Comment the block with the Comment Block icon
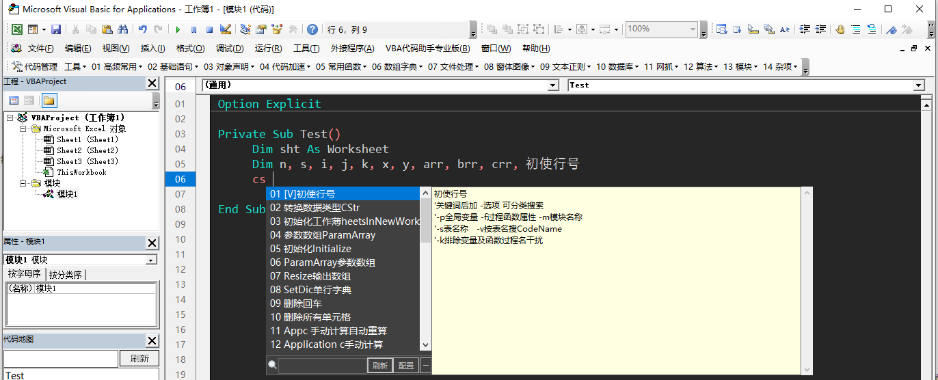 pyautogui.click(x=857, y=29)
